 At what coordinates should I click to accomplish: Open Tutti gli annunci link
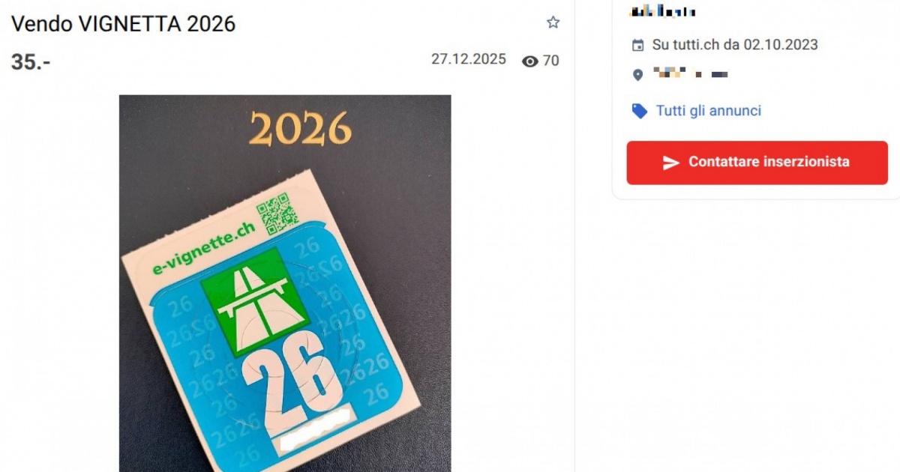click(709, 111)
